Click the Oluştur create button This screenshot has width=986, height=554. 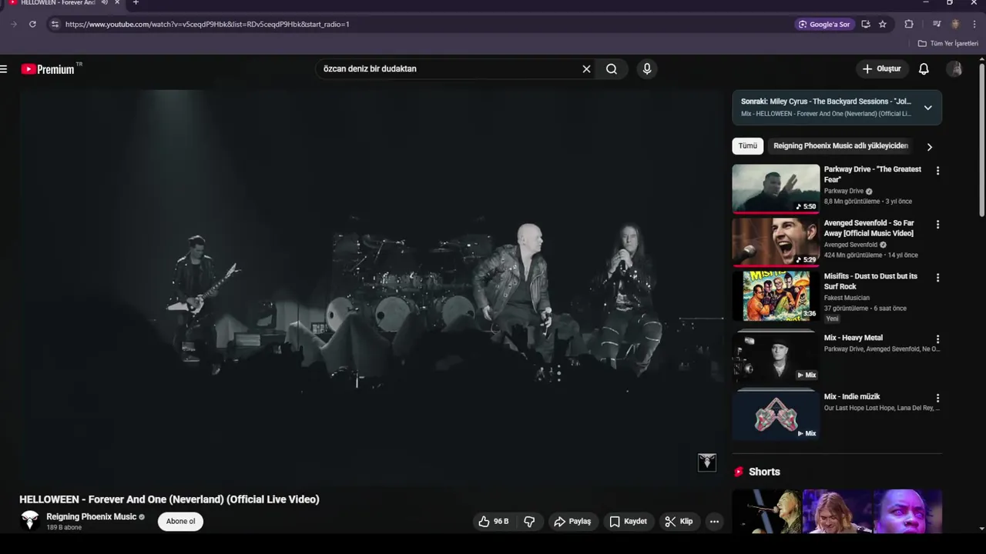pyautogui.click(x=881, y=68)
